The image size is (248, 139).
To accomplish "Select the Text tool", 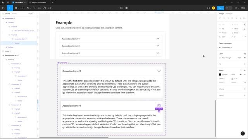I will point(34,8).
